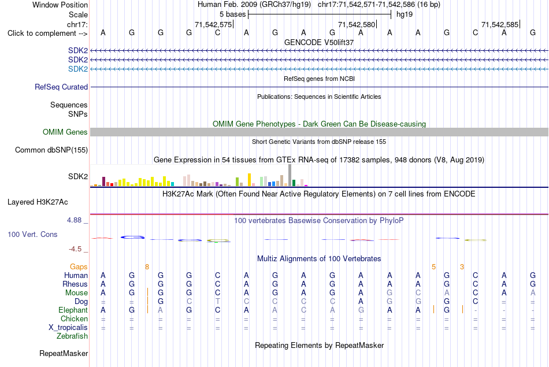The height and width of the screenshot is (367, 549).
Task: Click the tall yellow bar in the GTEx chart
Action: point(249,180)
